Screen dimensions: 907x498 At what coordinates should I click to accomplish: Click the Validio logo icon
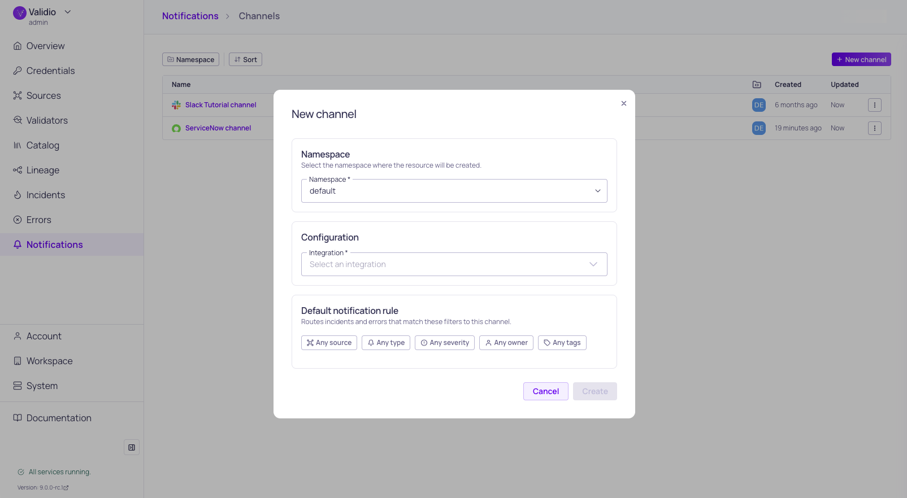[20, 12]
